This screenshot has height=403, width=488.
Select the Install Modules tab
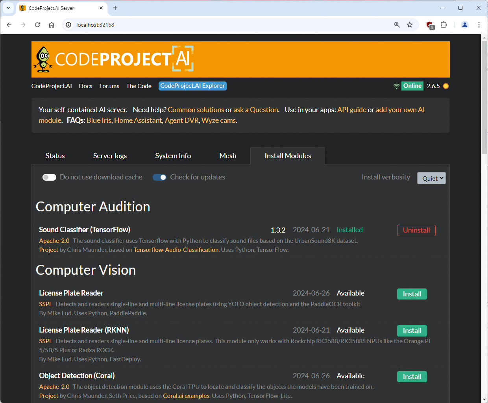click(288, 156)
